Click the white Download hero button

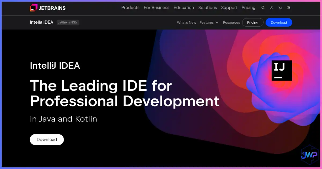point(47,139)
